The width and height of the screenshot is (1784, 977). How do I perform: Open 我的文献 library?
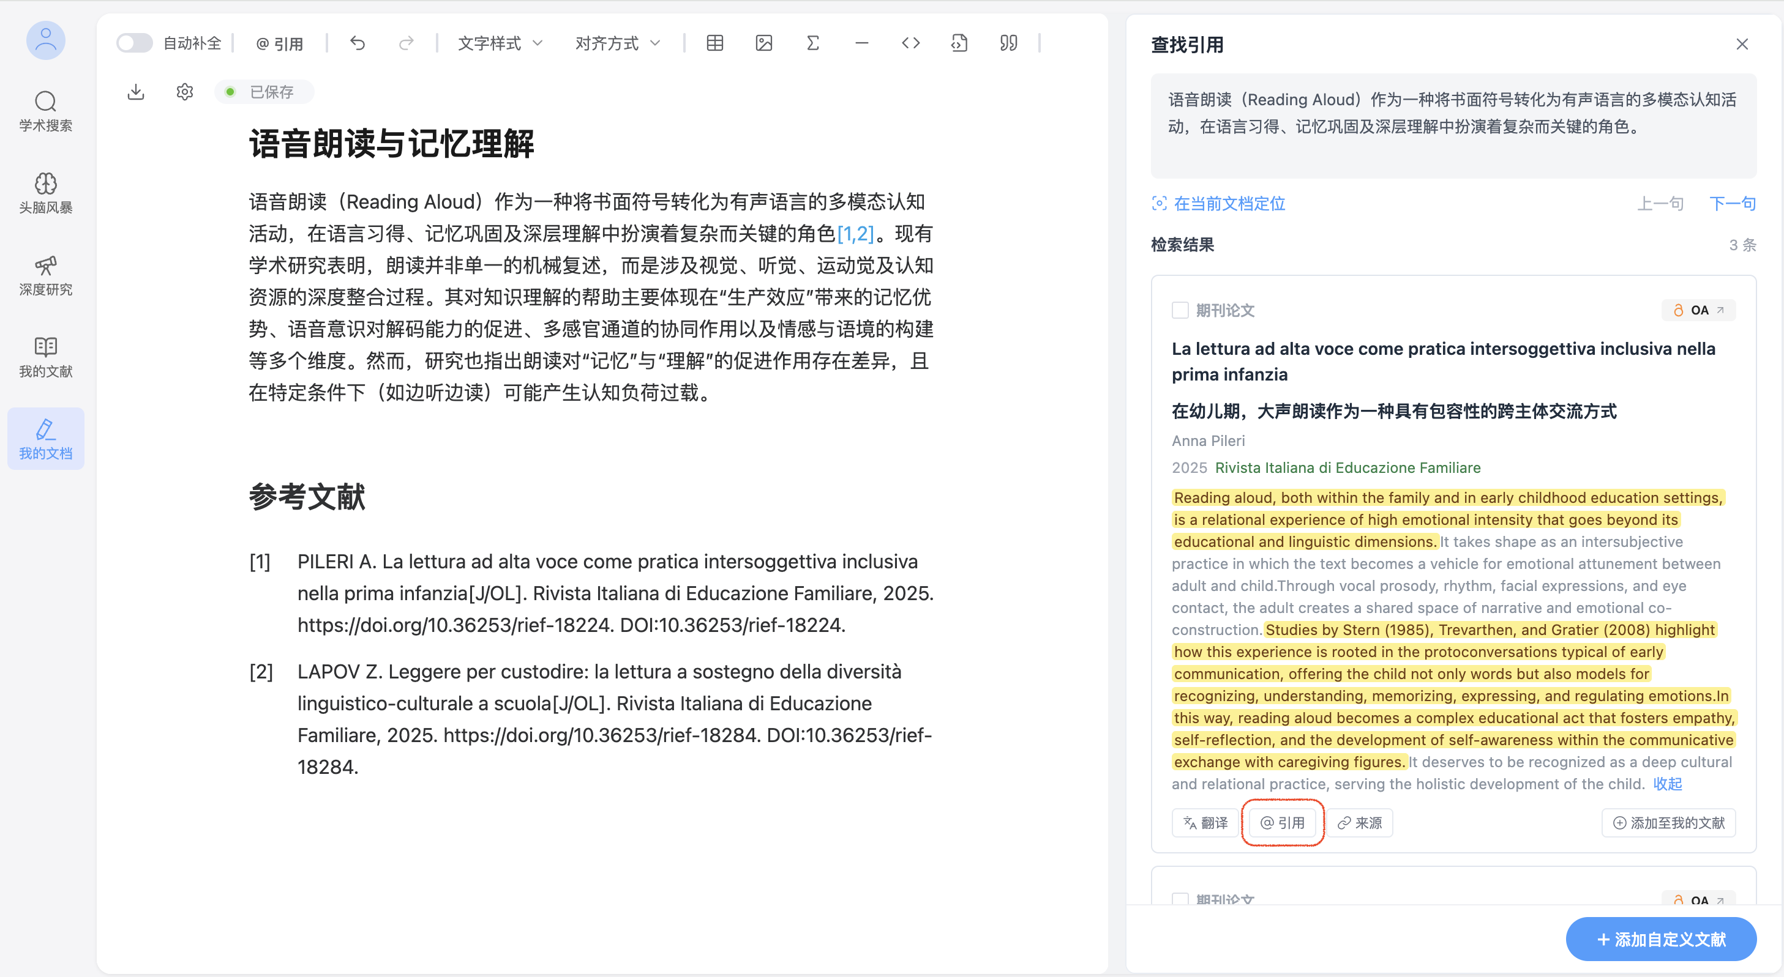[46, 357]
